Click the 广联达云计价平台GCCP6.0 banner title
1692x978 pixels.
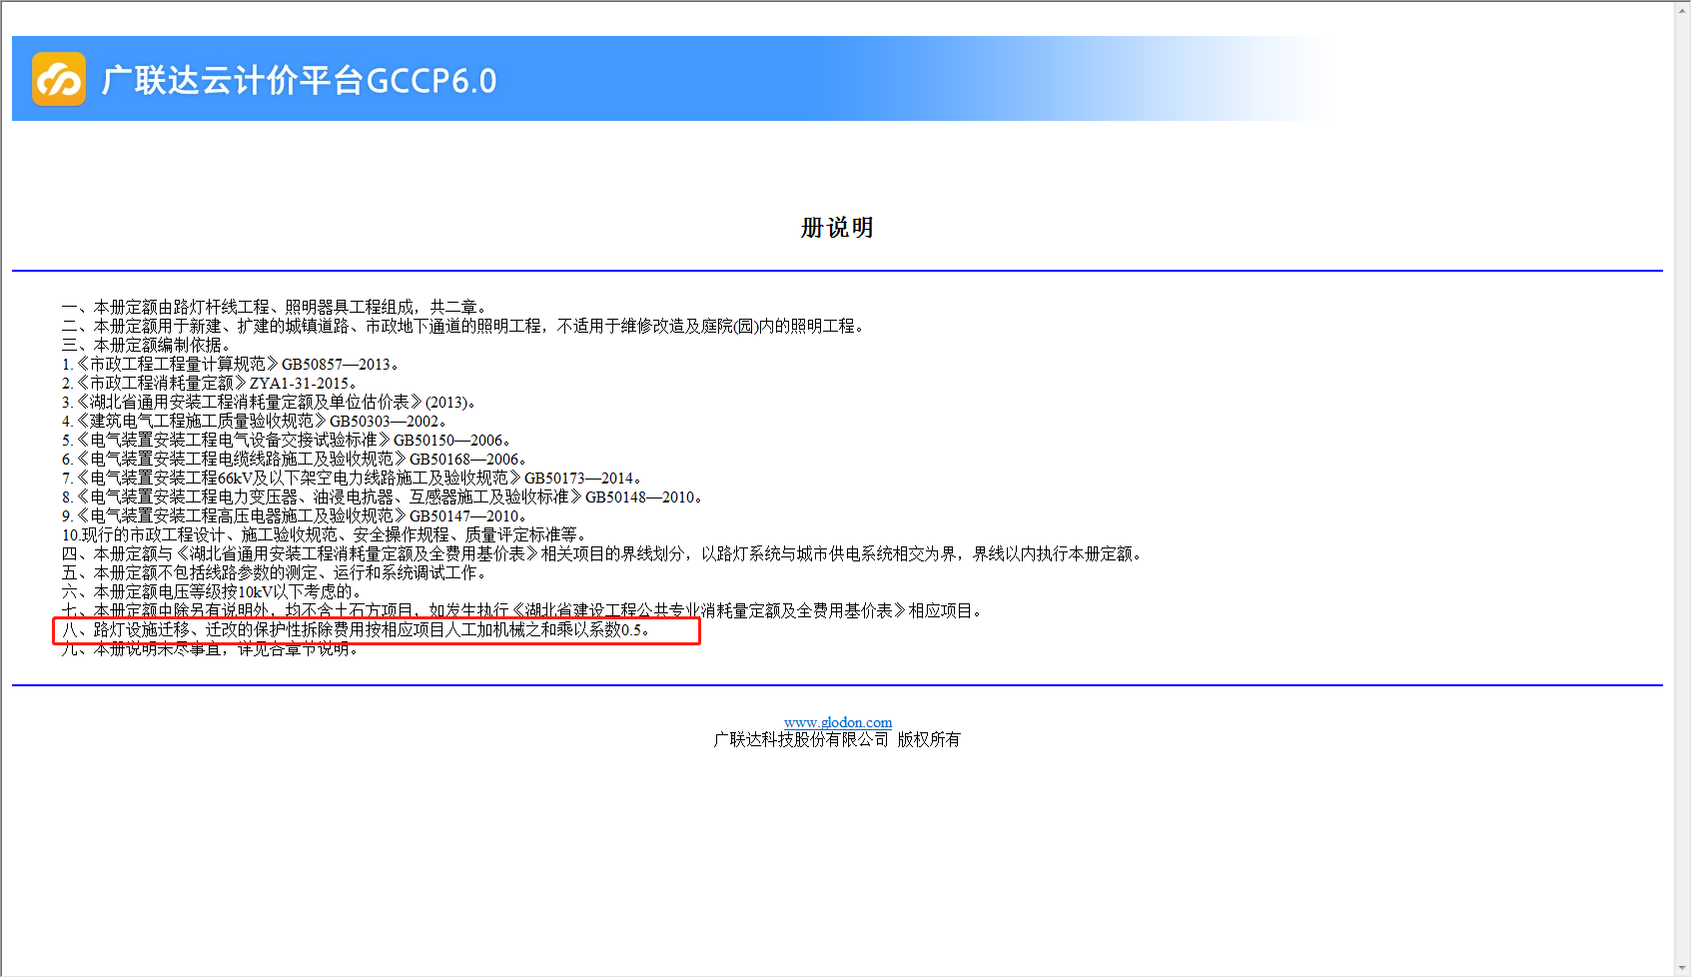pyautogui.click(x=299, y=80)
